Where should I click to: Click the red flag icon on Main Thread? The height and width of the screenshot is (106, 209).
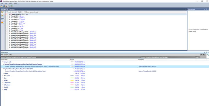11,14
